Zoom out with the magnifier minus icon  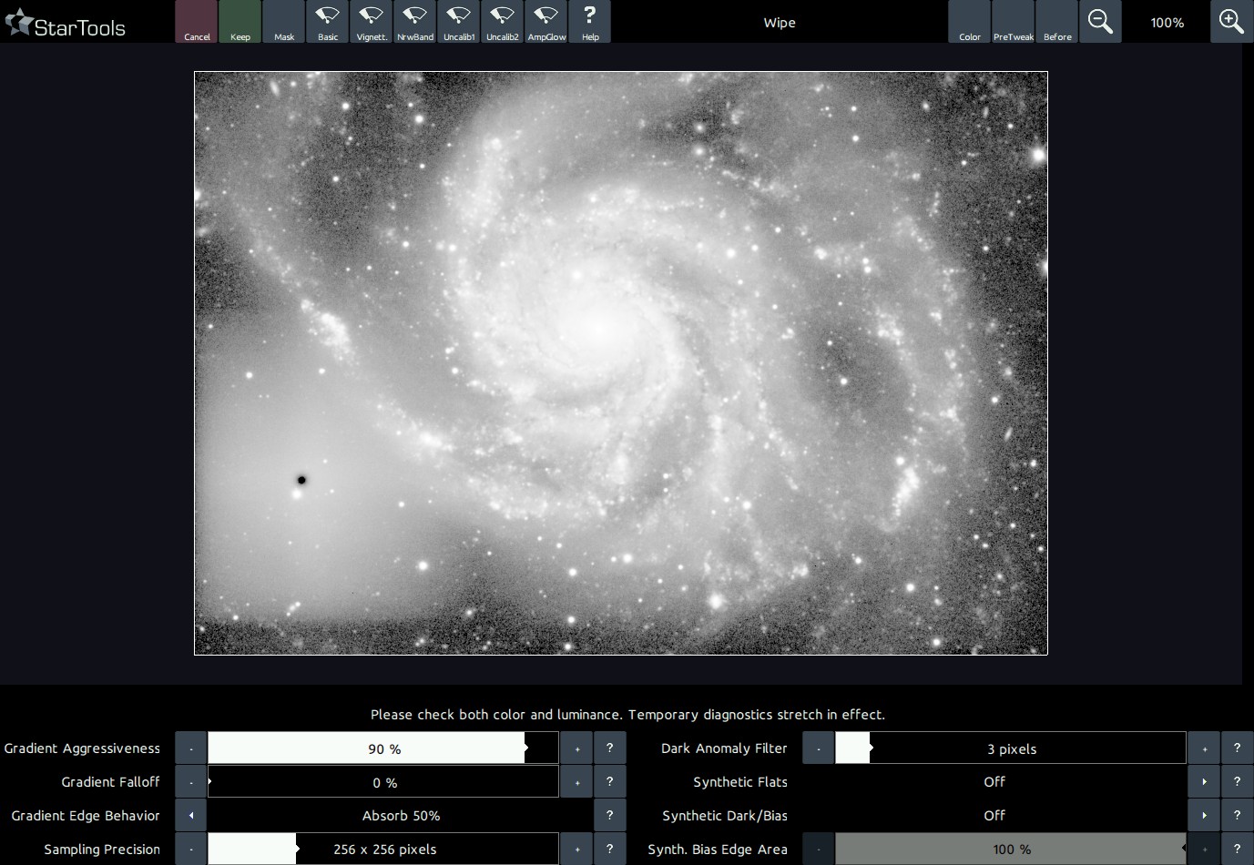pyautogui.click(x=1100, y=22)
